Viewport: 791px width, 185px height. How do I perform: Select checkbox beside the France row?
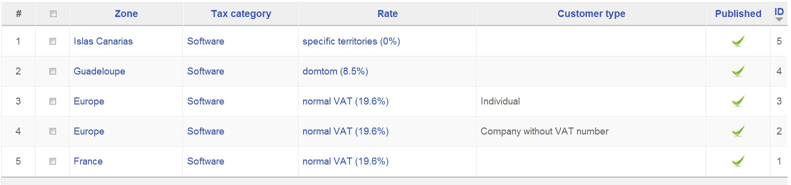coord(52,161)
